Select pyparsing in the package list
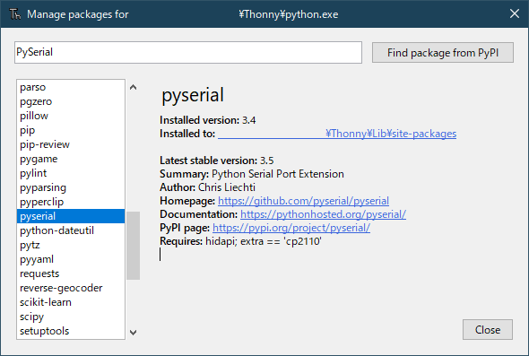 (71, 187)
